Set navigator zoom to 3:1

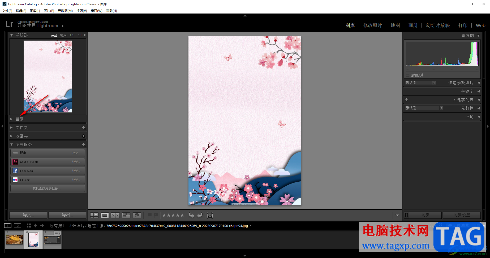80,35
